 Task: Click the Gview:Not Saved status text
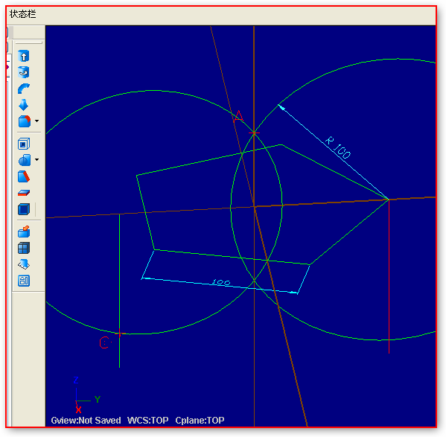pos(86,420)
